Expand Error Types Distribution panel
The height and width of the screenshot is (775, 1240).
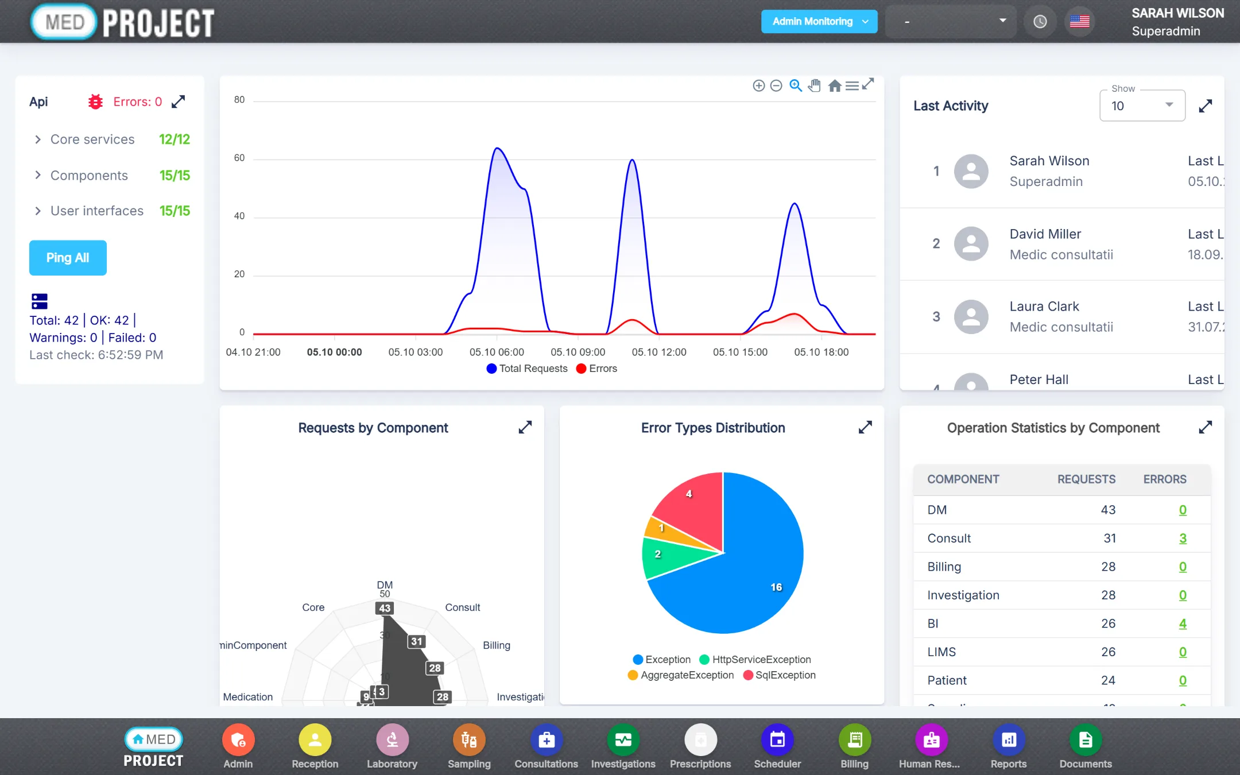865,427
